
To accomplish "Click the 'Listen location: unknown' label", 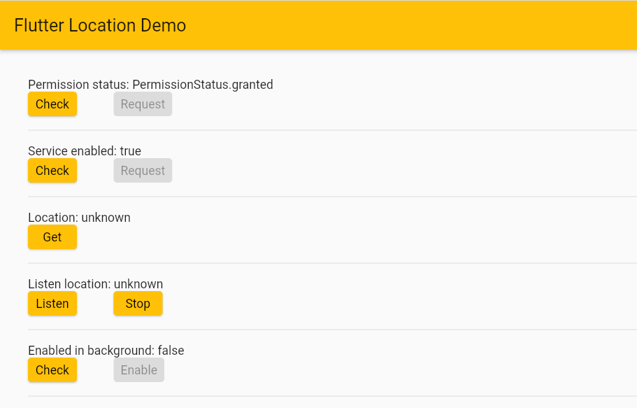I will click(96, 284).
